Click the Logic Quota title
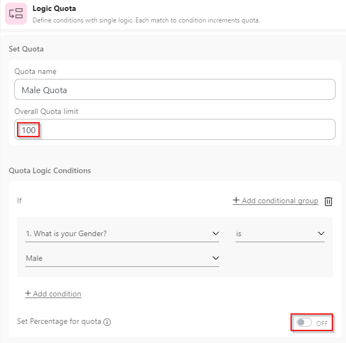Image resolution: width=346 pixels, height=343 pixels. click(x=54, y=9)
